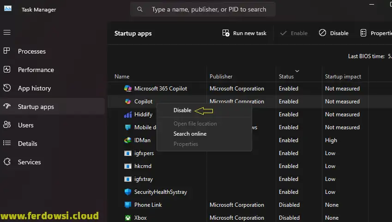Click the search box input field
Image resolution: width=392 pixels, height=222 pixels.
click(203, 9)
